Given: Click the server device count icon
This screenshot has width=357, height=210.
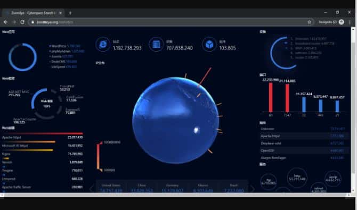Looking at the screenshot, I should pos(156,44).
